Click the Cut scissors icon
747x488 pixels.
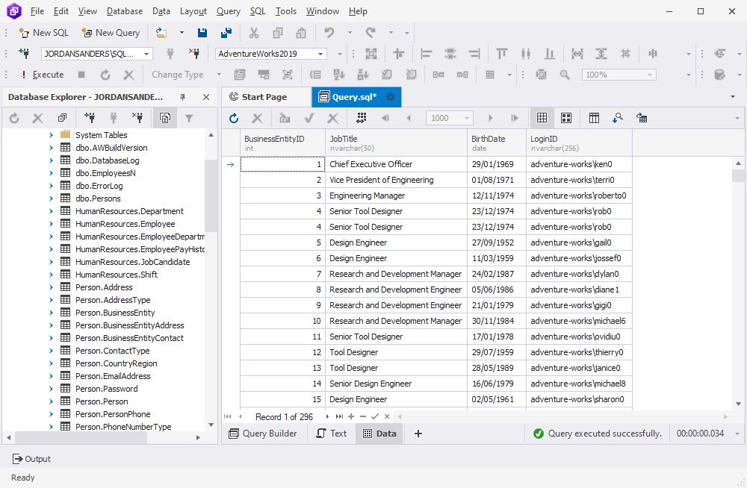[254, 32]
